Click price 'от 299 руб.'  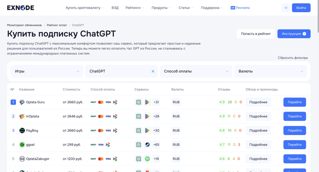pyautogui.click(x=72, y=145)
